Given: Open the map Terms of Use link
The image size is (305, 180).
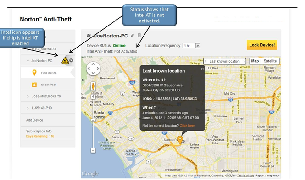Looking at the screenshot, I should click(245, 175).
